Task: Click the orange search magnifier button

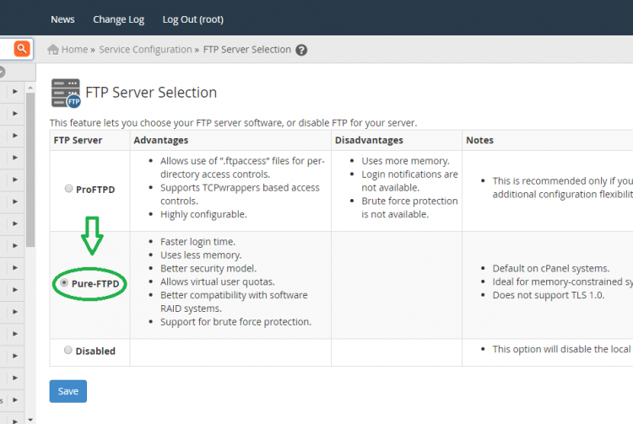Action: coord(22,49)
